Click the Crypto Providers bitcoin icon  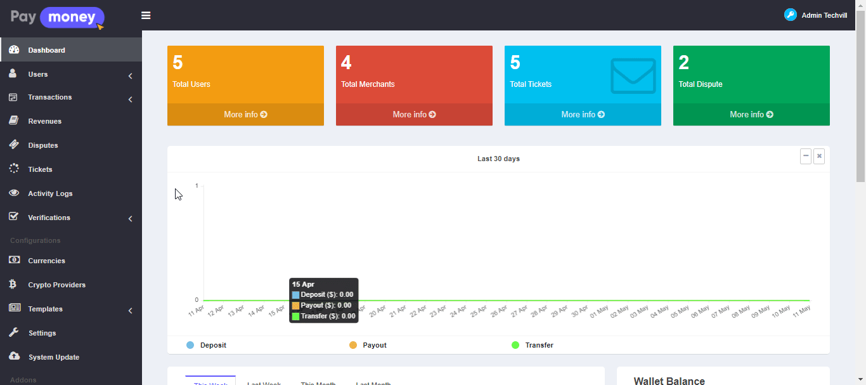13,284
